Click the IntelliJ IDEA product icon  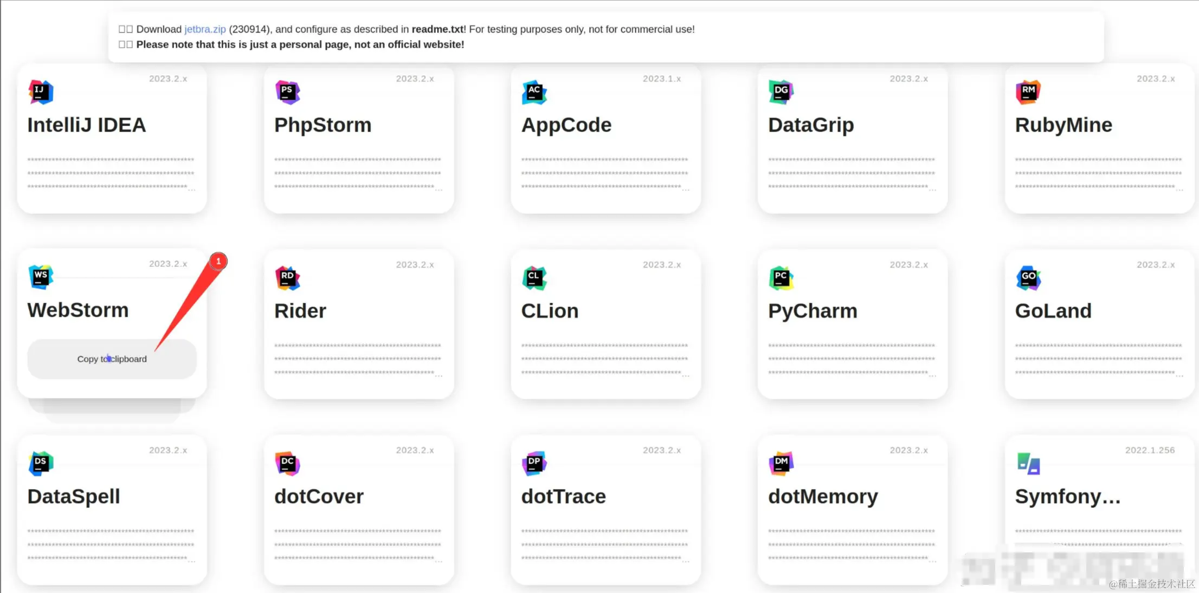point(41,92)
